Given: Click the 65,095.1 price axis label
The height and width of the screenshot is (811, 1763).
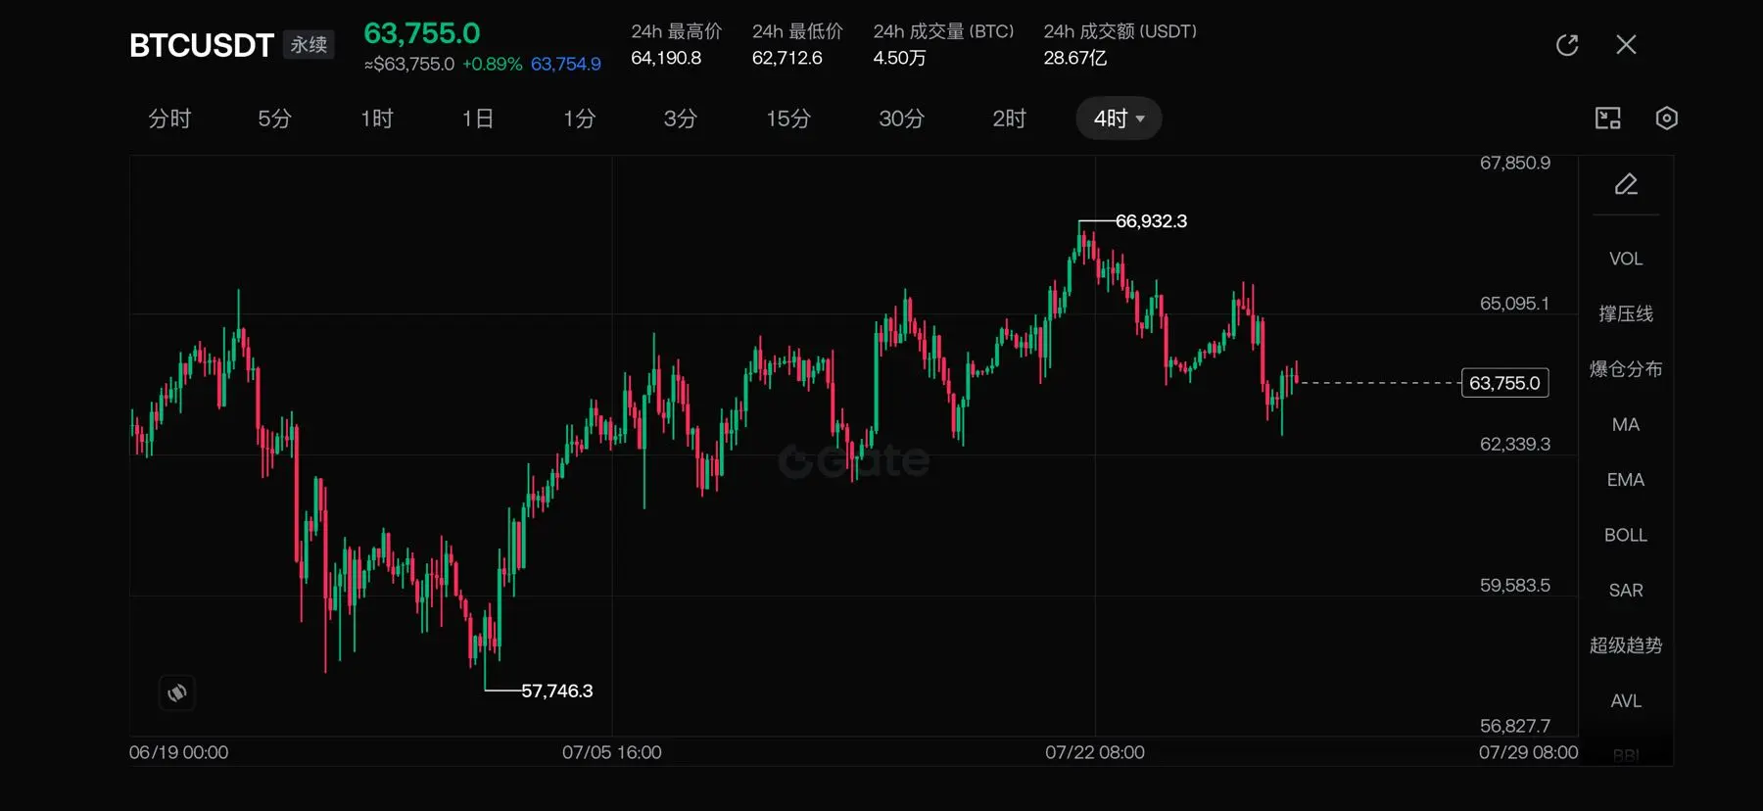Looking at the screenshot, I should click(1514, 304).
